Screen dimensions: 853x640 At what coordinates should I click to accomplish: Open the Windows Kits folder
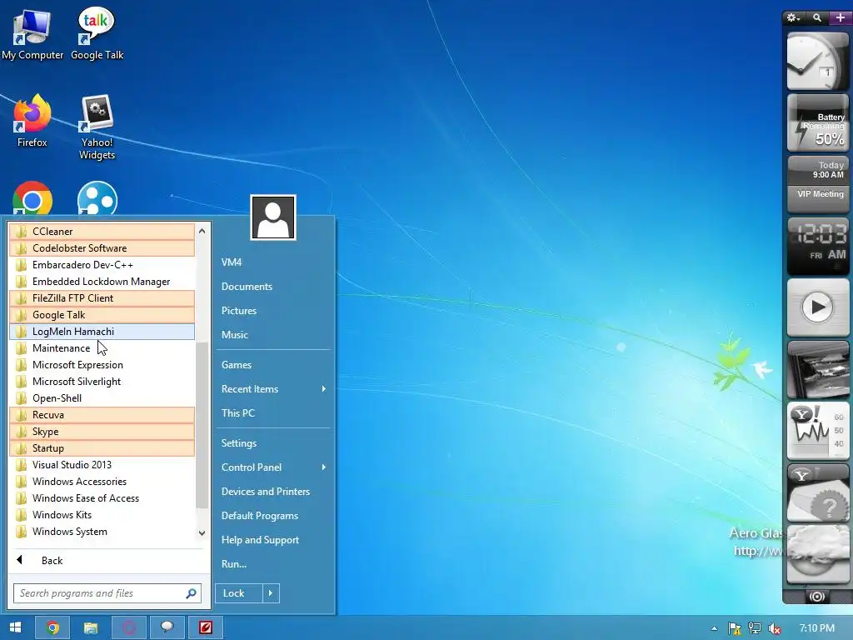tap(102, 515)
